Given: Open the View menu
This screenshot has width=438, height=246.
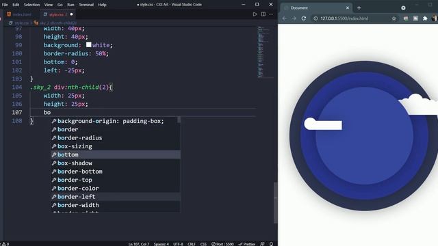Looking at the screenshot, I should coord(49,5).
